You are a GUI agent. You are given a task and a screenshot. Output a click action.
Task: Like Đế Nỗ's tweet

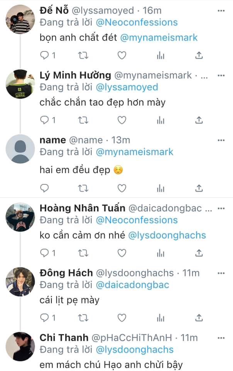122,56
